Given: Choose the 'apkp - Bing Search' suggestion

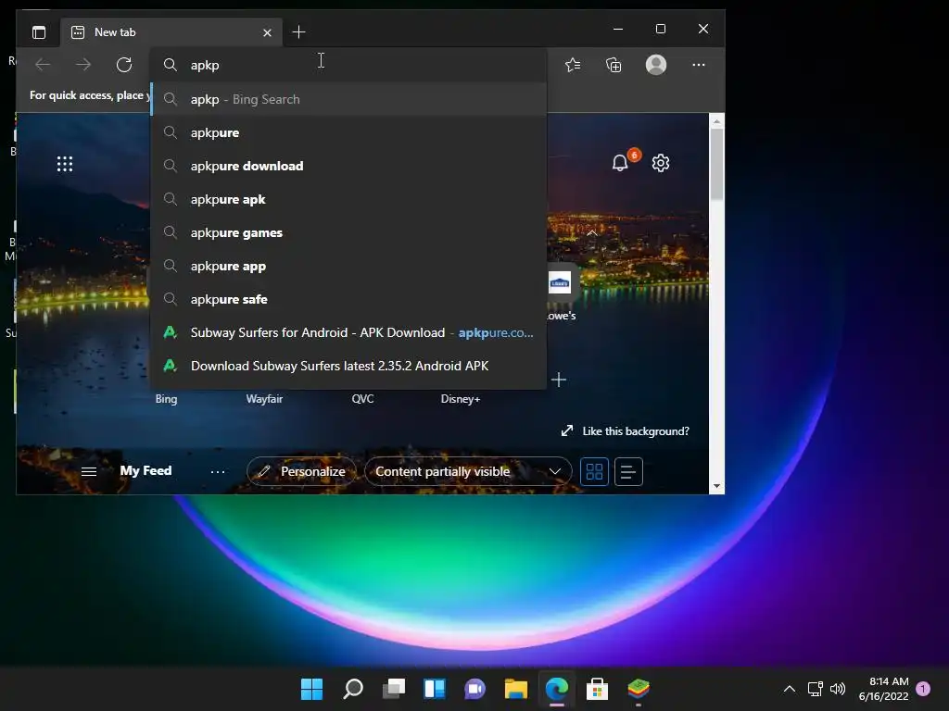Looking at the screenshot, I should click(348, 99).
